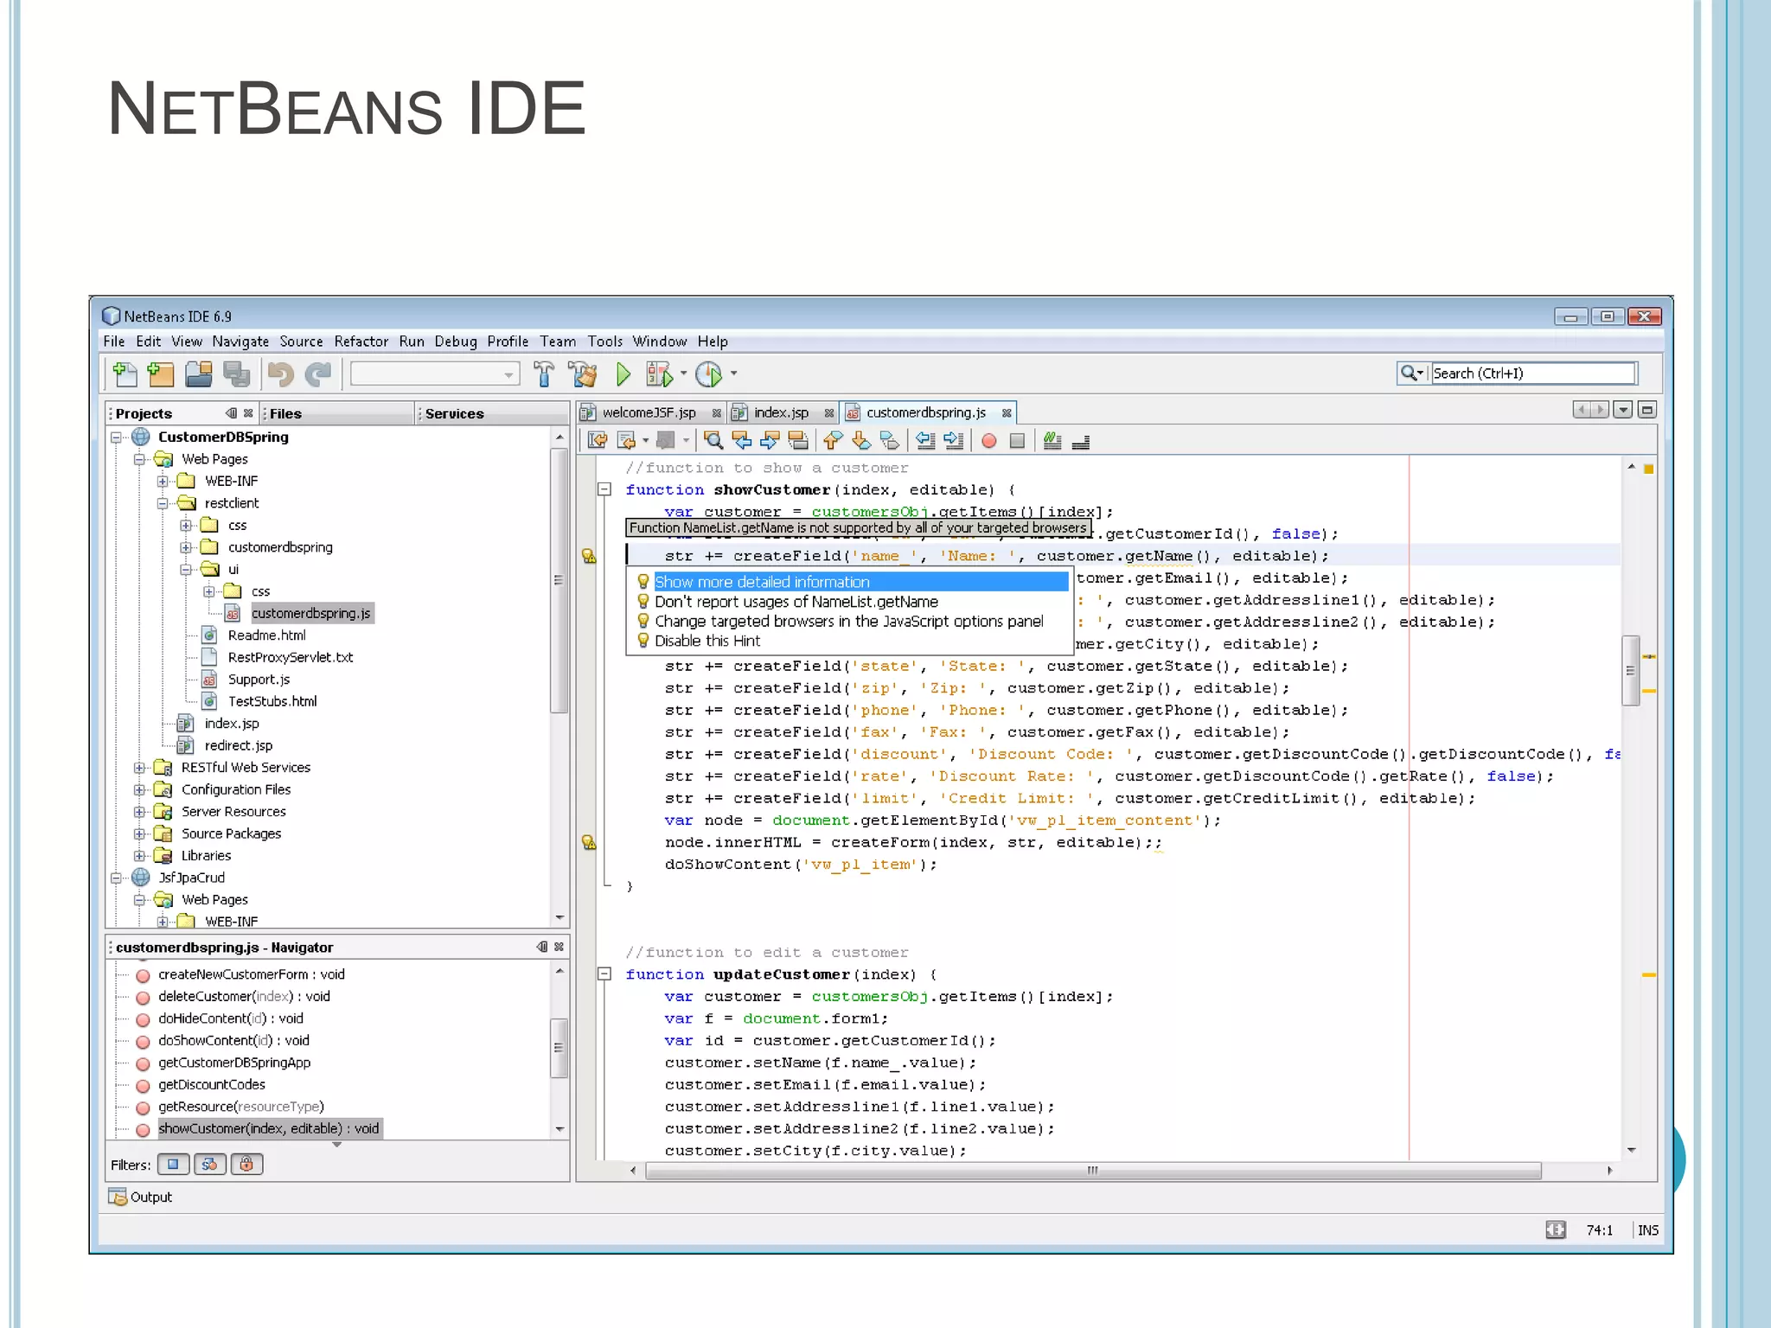The height and width of the screenshot is (1328, 1771).
Task: Click the New File toolbar icon
Action: (125, 374)
